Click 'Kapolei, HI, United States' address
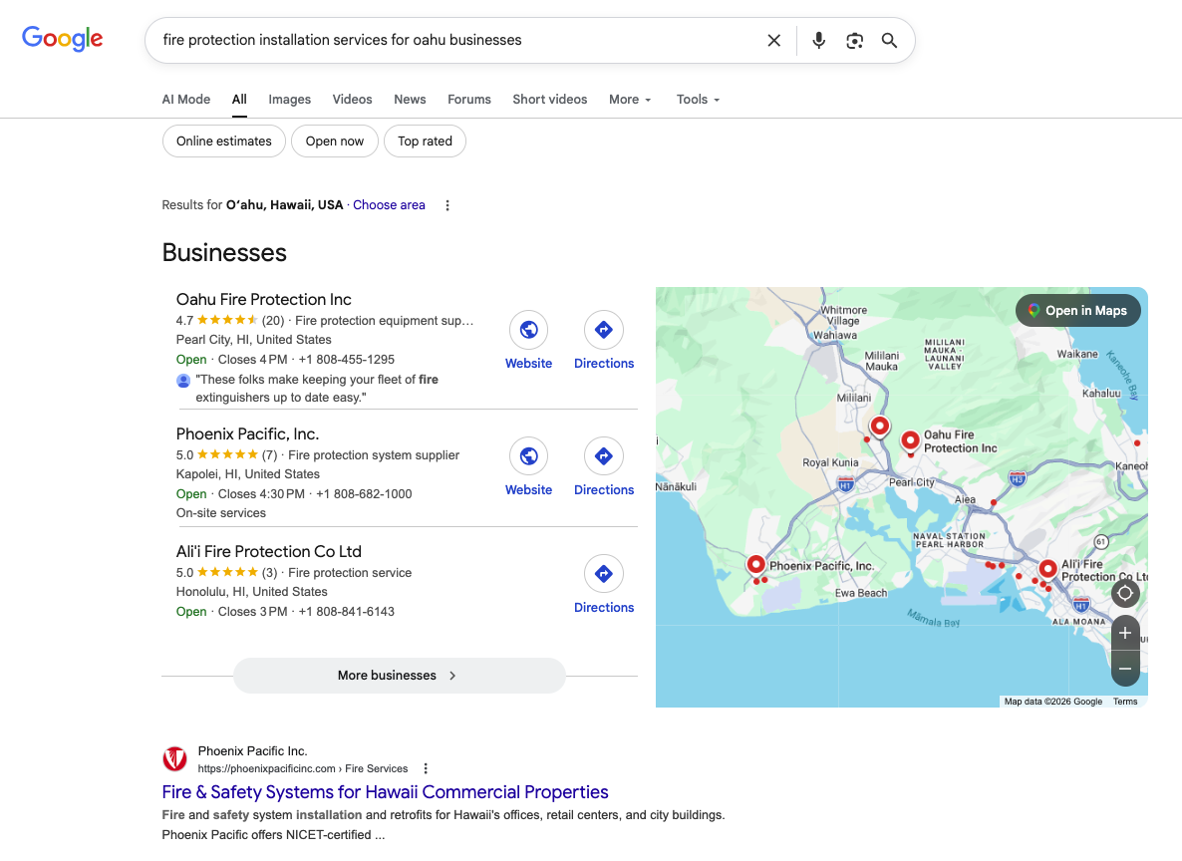 click(x=248, y=474)
